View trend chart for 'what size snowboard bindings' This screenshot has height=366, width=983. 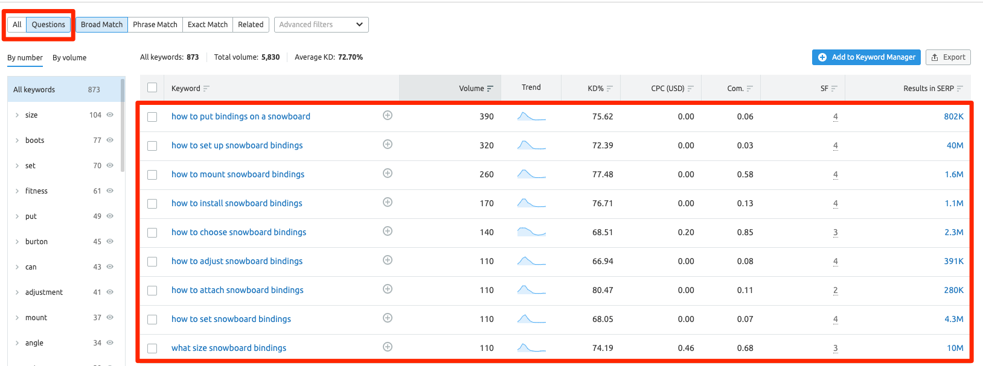[531, 348]
